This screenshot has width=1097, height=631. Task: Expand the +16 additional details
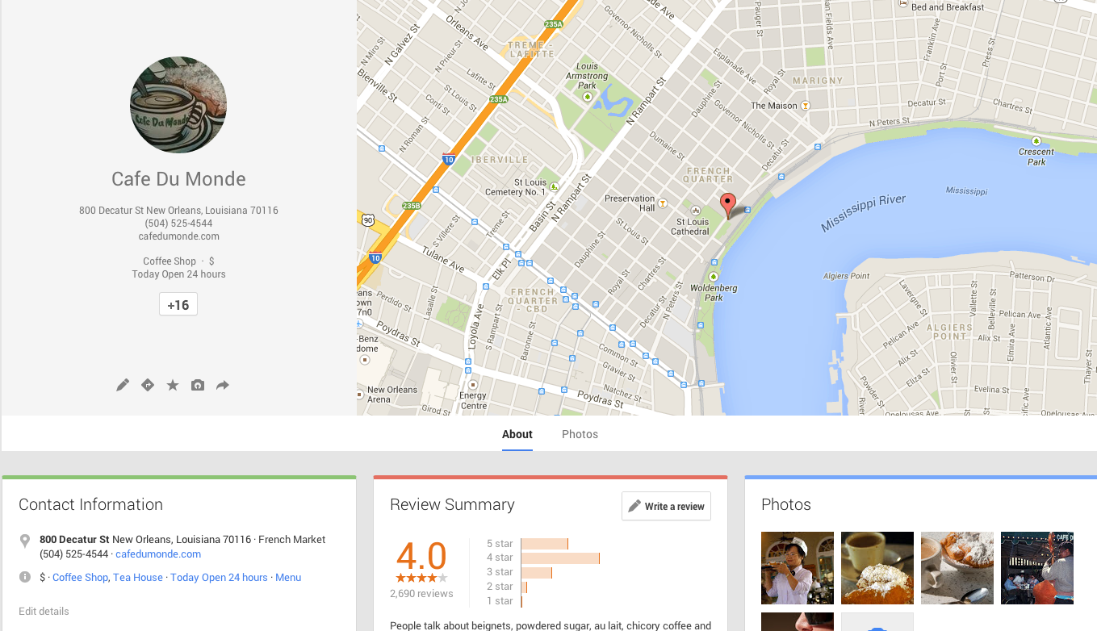[178, 304]
